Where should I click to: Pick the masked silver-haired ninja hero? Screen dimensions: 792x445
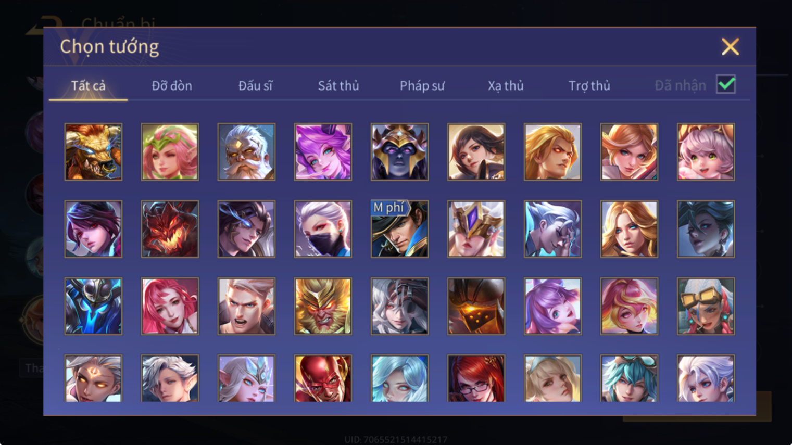[x=323, y=229]
